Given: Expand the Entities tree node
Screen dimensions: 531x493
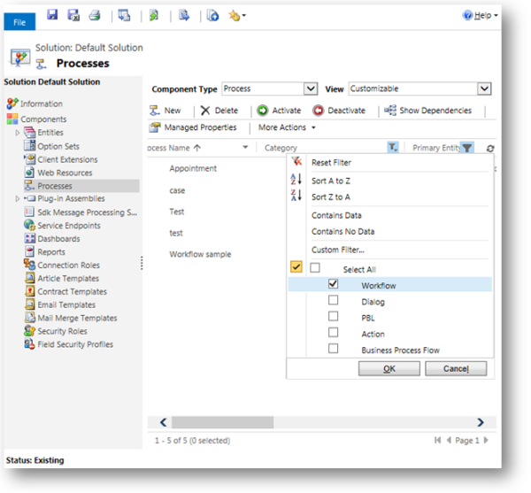Looking at the screenshot, I should click(18, 133).
